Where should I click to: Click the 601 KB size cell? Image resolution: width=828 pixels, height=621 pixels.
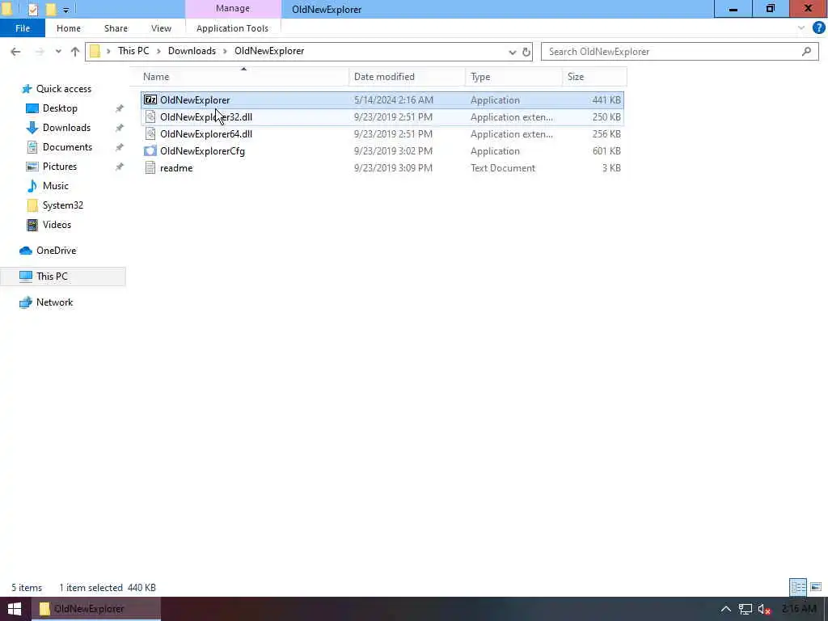point(606,151)
